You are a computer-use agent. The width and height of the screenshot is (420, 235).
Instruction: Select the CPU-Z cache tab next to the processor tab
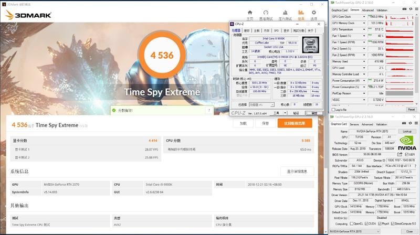point(247,31)
